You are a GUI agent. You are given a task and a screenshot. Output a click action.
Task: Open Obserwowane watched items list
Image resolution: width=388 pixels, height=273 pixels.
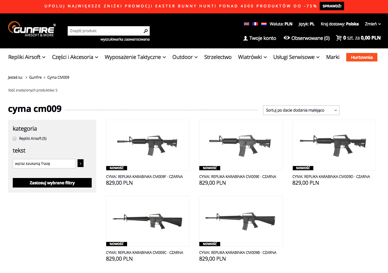point(307,38)
